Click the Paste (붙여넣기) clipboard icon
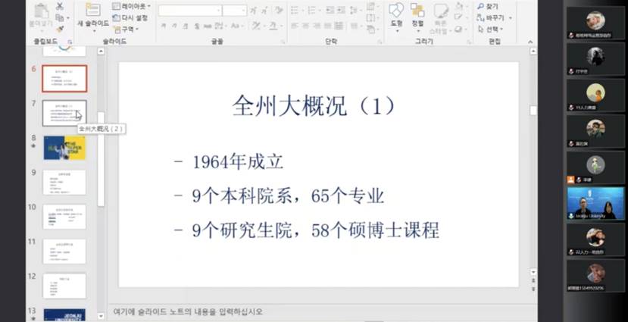The height and width of the screenshot is (322, 628). tap(40, 11)
